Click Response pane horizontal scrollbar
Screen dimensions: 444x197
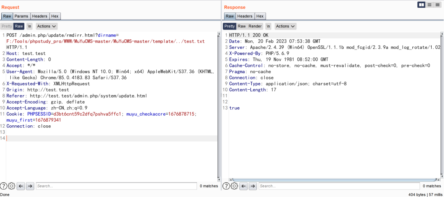334,180
